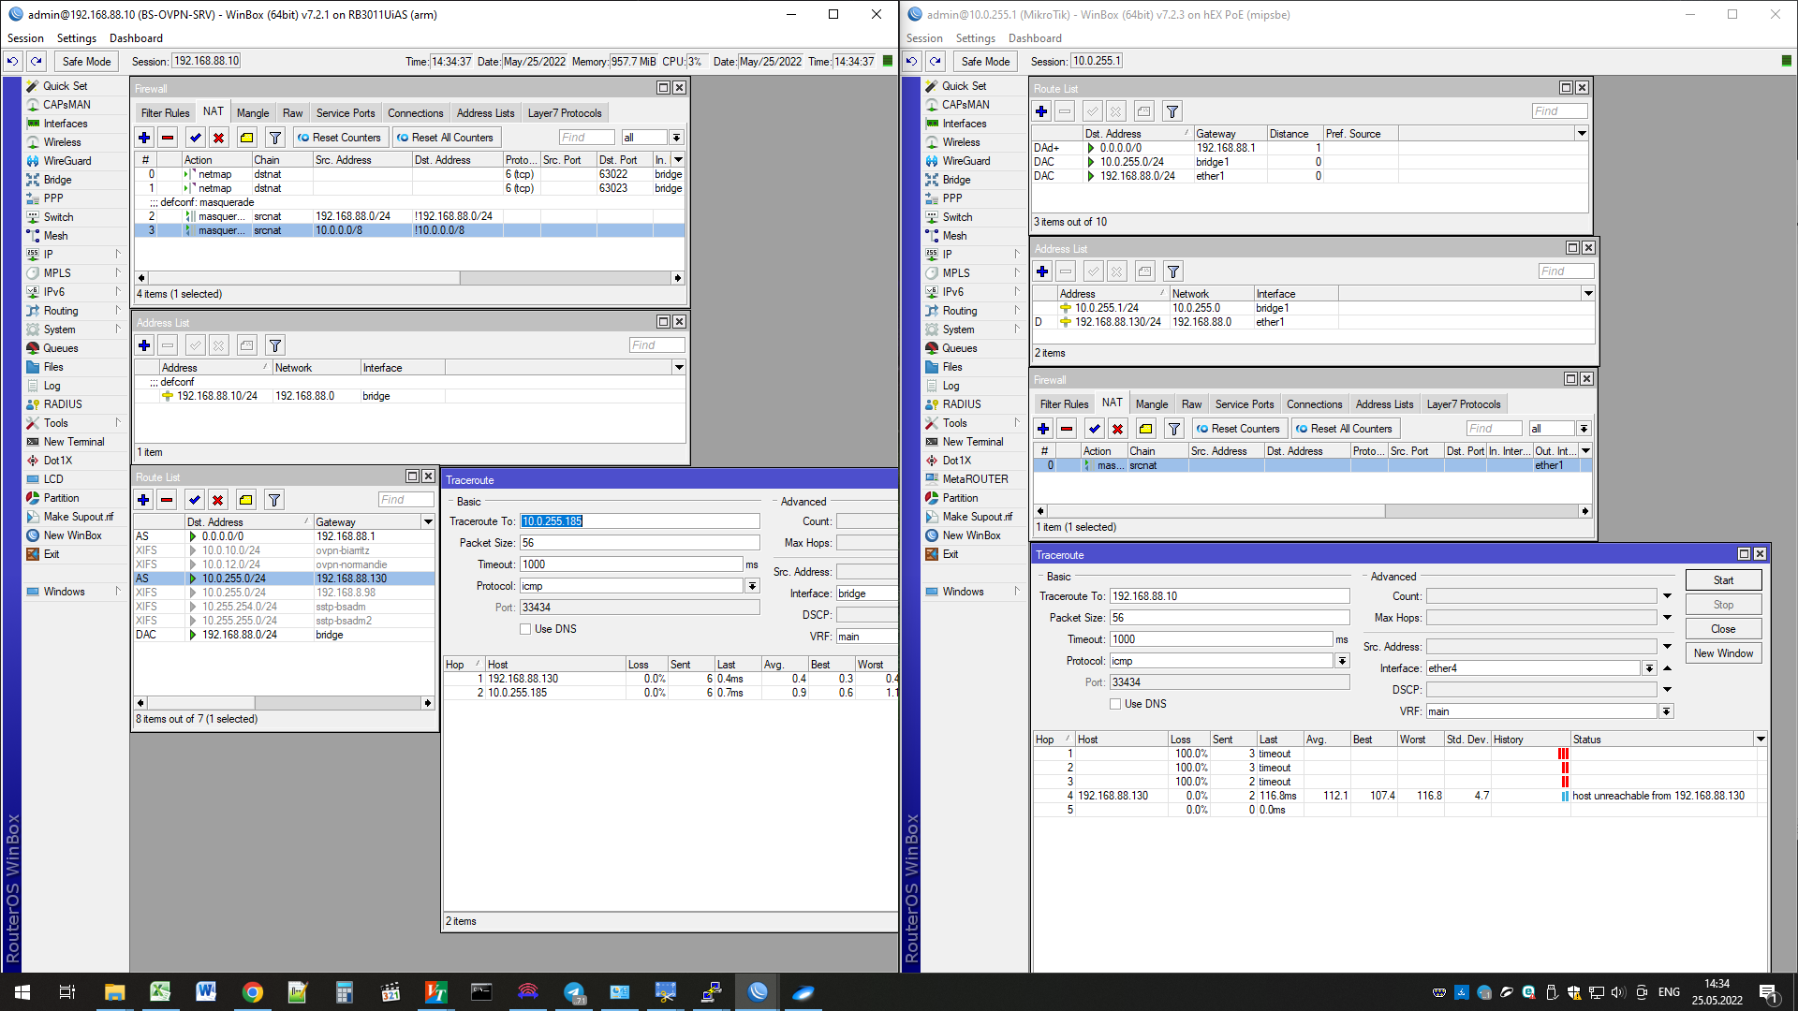Focus the Traceroute To field in BS-OVPN-SRV

(640, 521)
